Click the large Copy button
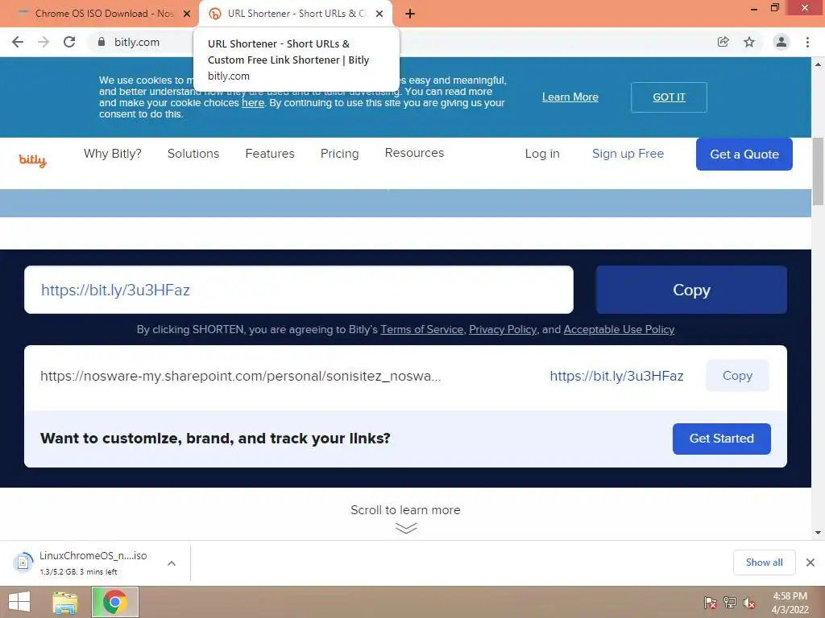 [691, 290]
